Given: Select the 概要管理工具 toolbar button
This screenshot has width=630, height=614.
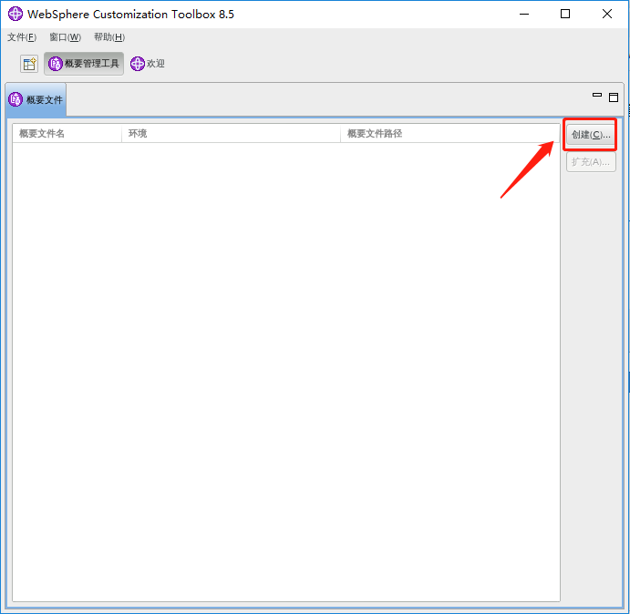Looking at the screenshot, I should point(84,64).
